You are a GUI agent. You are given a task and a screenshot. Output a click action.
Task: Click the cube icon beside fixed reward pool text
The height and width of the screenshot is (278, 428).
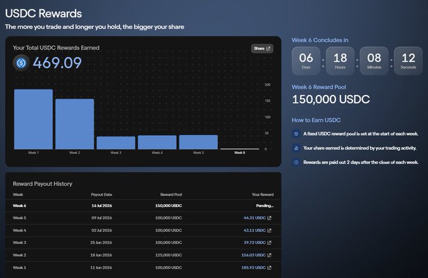[x=296, y=134]
